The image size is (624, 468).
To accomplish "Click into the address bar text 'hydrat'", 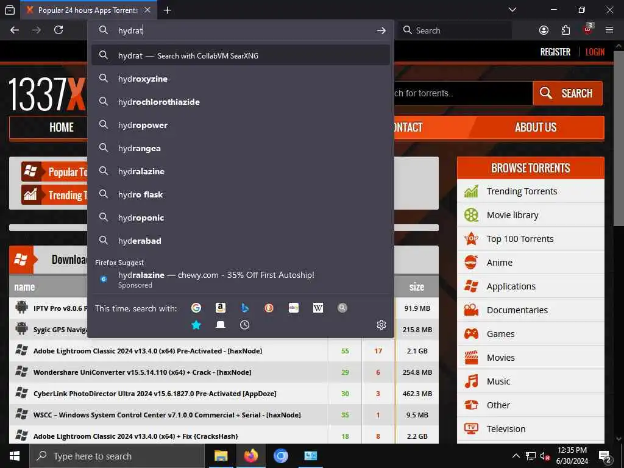I will pos(130,30).
